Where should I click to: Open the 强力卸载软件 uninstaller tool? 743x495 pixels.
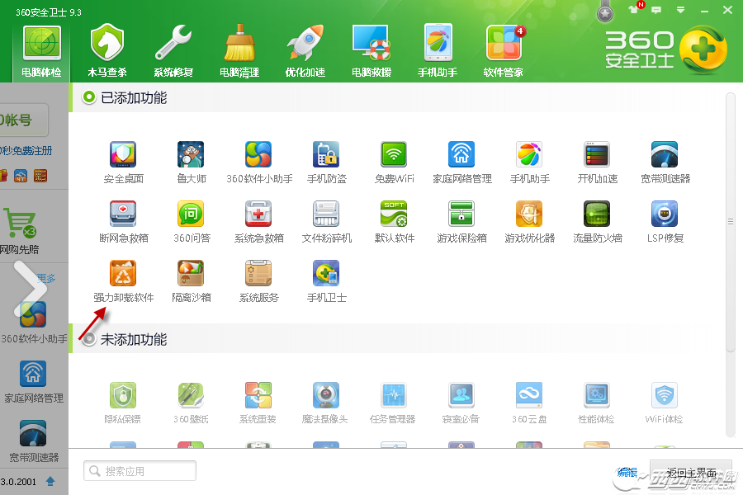pos(123,272)
